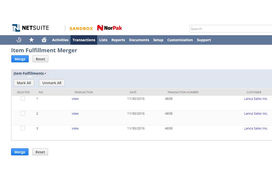Click transaction number 4838 in row 3

168,128
